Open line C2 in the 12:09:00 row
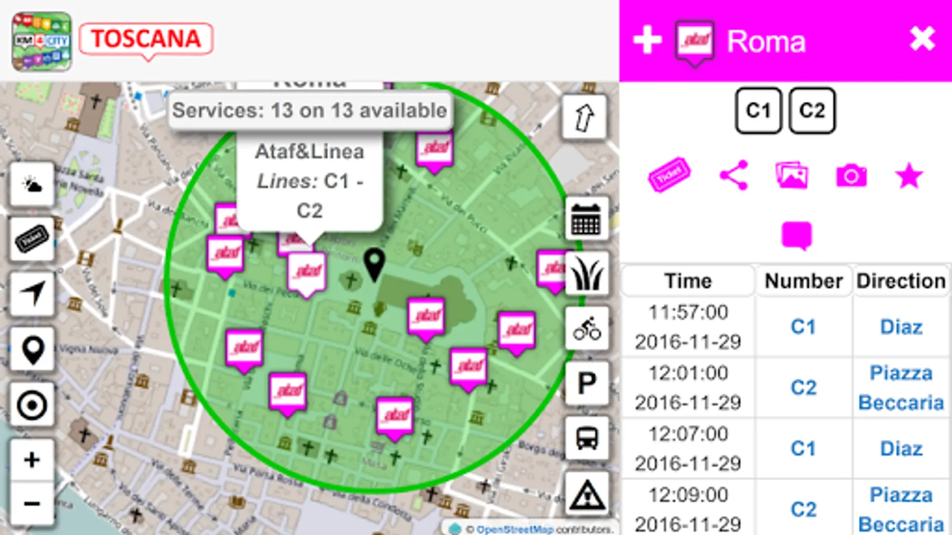The width and height of the screenshot is (952, 535). (803, 509)
